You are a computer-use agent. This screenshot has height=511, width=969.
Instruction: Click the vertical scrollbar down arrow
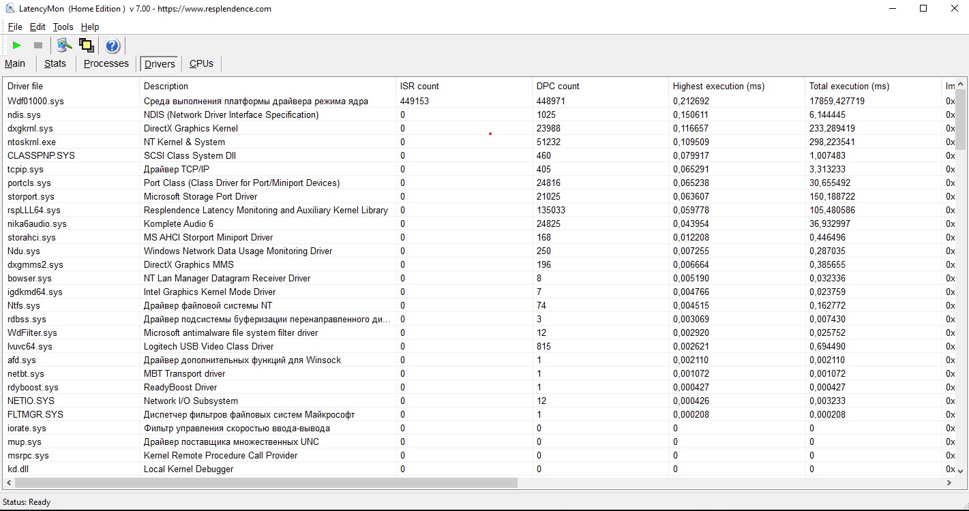(x=960, y=470)
